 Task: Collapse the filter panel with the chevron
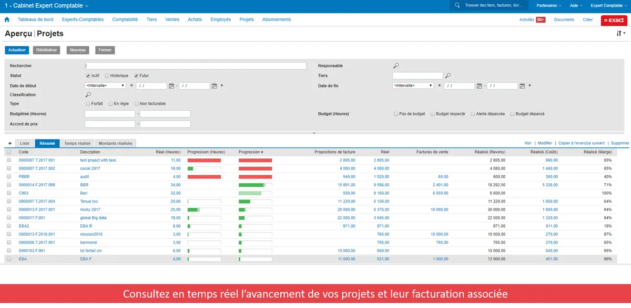pyautogui.click(x=314, y=133)
